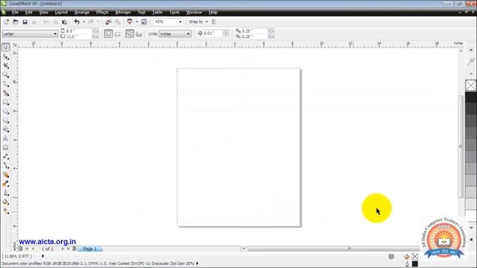Select the Zoom tool in toolbox

pos(5,74)
